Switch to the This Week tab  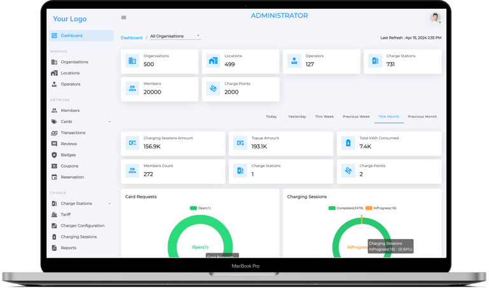pos(324,116)
